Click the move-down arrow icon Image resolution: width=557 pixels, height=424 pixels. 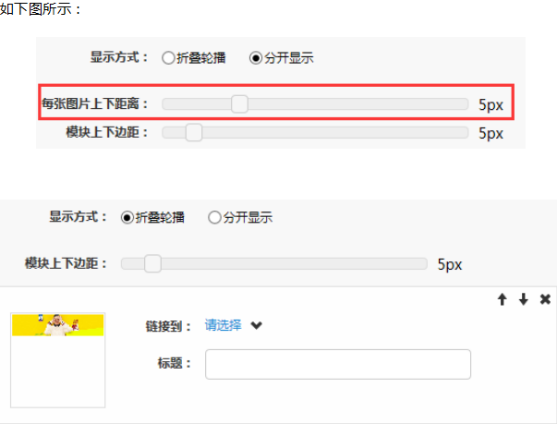point(523,299)
